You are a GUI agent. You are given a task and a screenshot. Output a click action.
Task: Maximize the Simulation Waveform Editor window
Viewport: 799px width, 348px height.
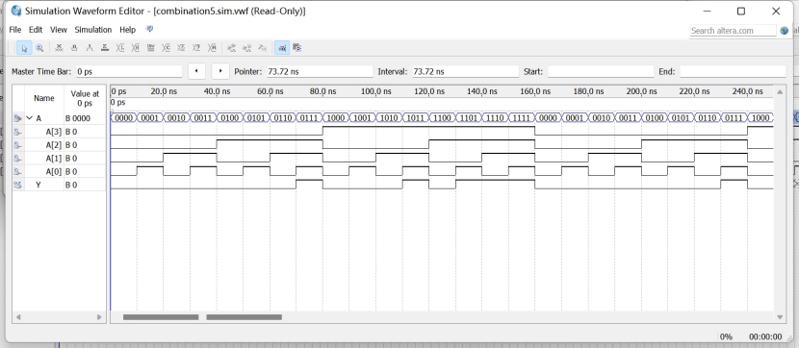click(x=741, y=11)
